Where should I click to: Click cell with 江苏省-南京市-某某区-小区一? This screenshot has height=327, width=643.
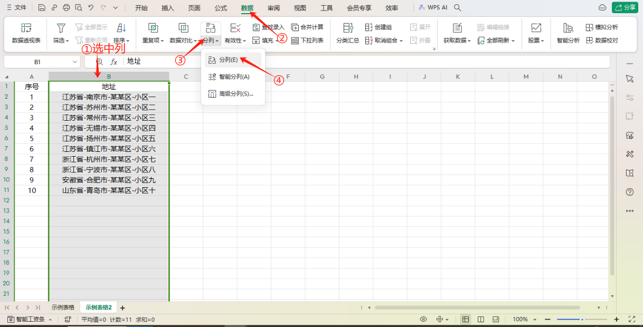tap(109, 97)
